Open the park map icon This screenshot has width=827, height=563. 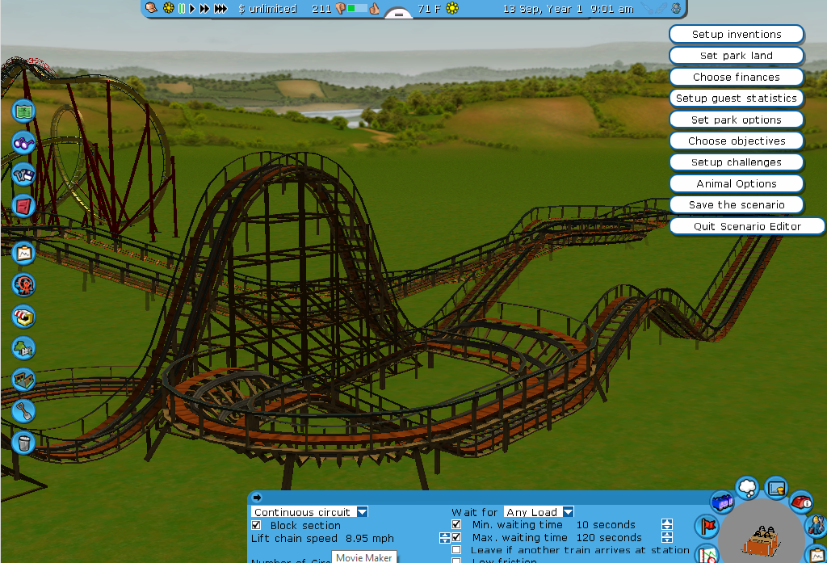tap(23, 110)
